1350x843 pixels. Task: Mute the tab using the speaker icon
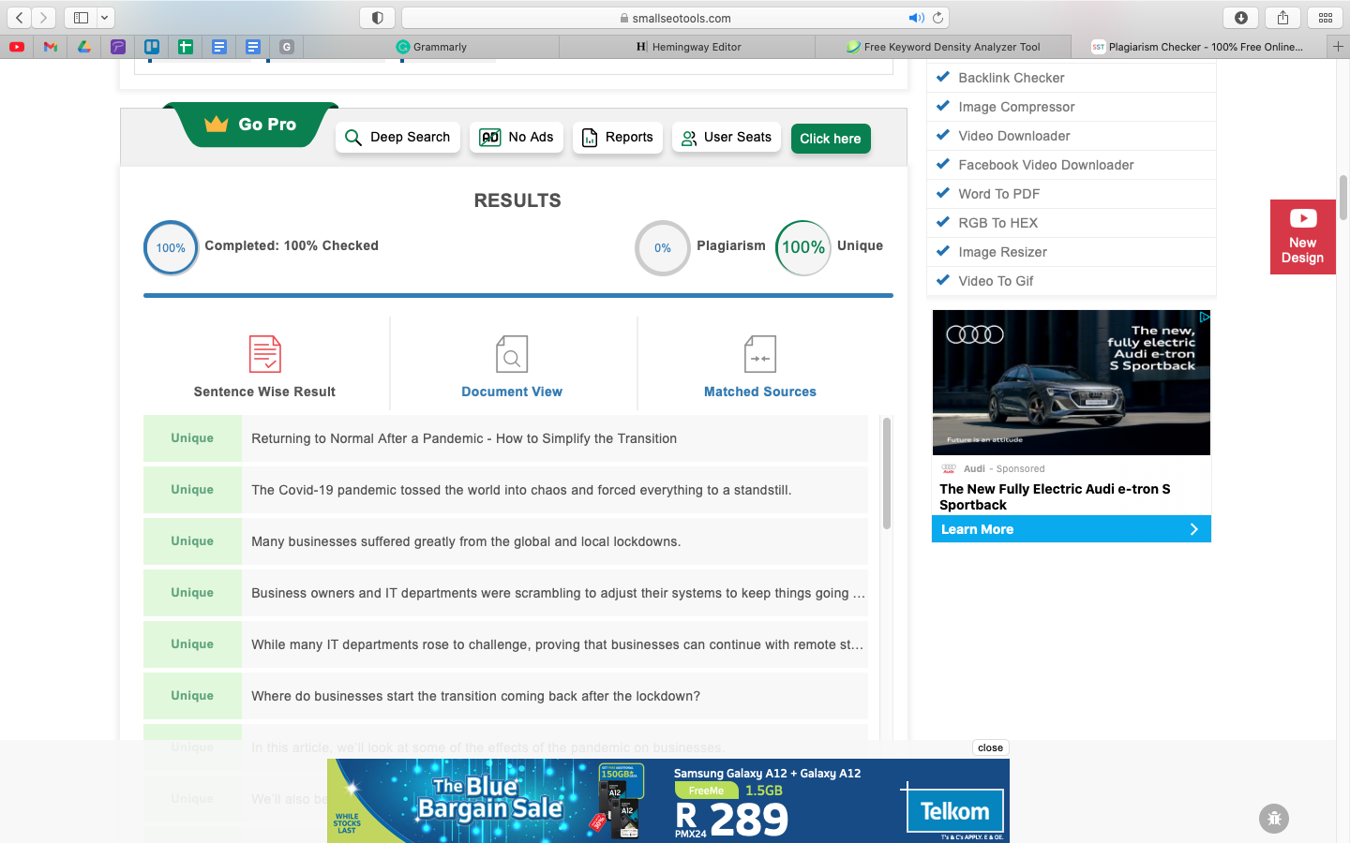[915, 18]
